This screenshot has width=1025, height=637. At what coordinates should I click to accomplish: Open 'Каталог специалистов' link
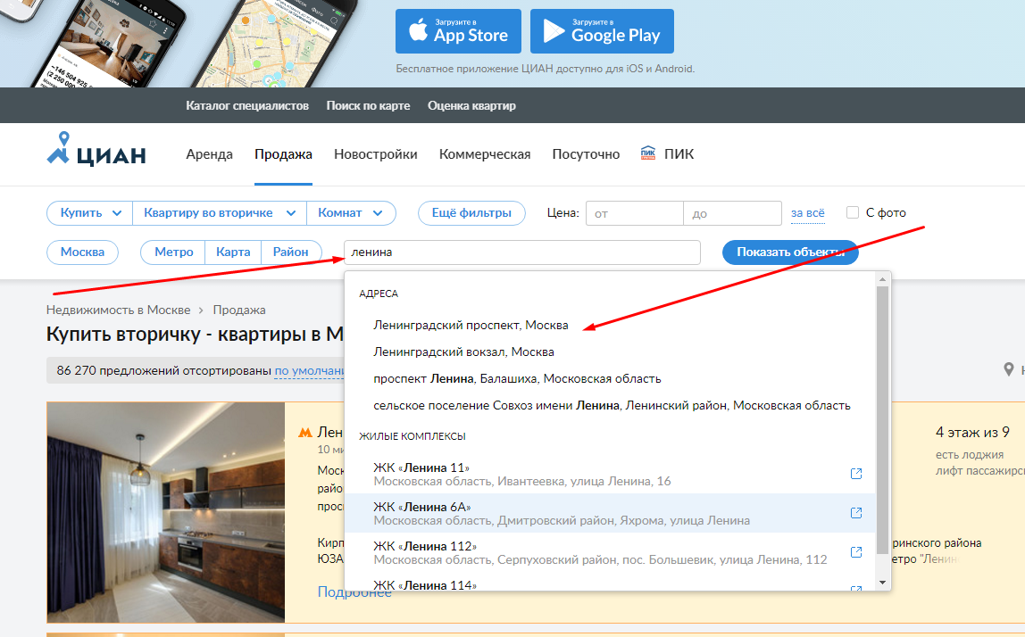pos(247,105)
